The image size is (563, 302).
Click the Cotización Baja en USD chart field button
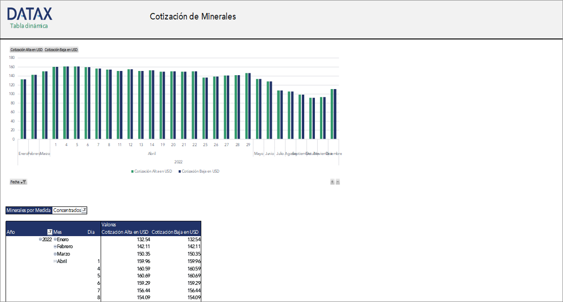(x=61, y=50)
